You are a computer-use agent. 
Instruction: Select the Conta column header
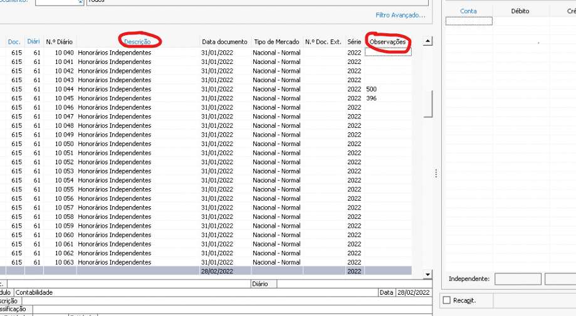click(x=468, y=11)
